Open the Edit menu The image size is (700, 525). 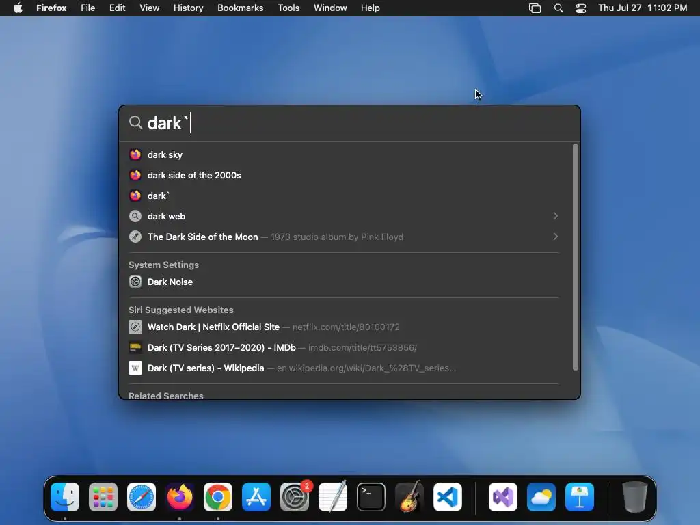118,8
